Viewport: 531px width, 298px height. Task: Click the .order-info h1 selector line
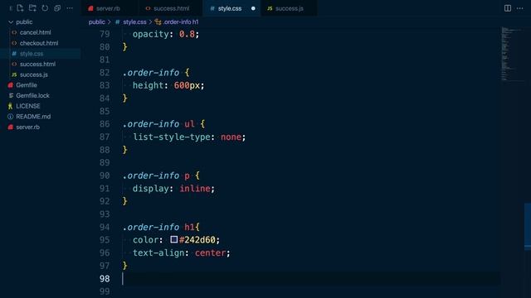click(x=161, y=227)
